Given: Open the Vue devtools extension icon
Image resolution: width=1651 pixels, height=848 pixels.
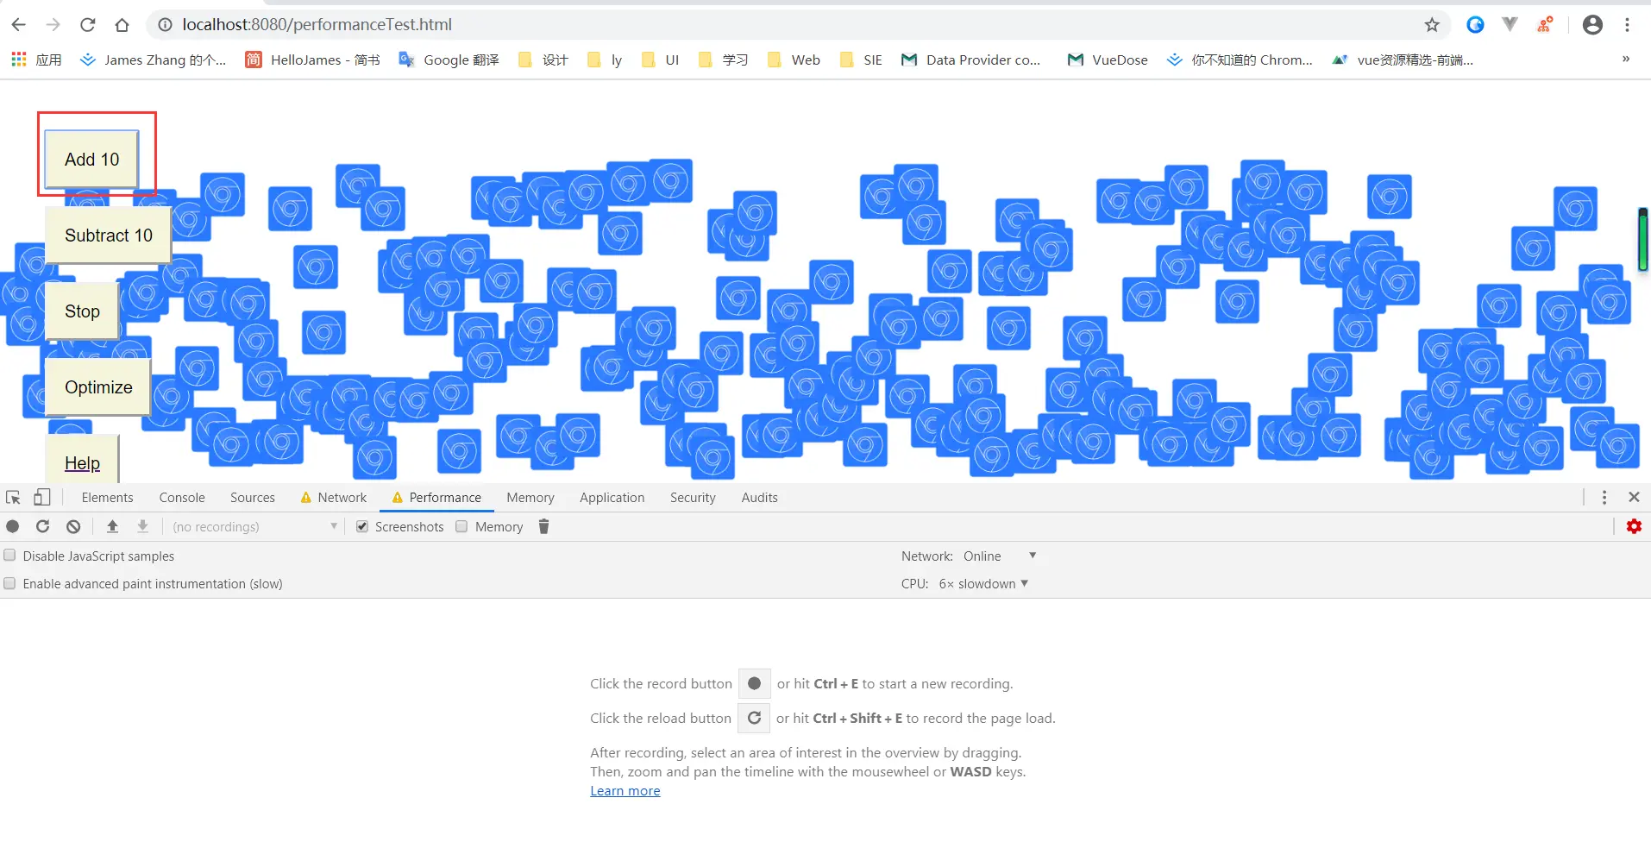Looking at the screenshot, I should coord(1510,25).
